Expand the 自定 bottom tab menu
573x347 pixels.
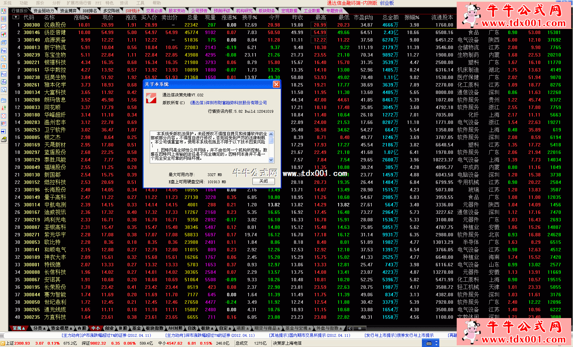225,328
